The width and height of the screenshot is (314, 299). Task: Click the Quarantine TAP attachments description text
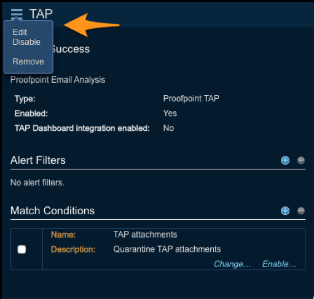pos(167,249)
